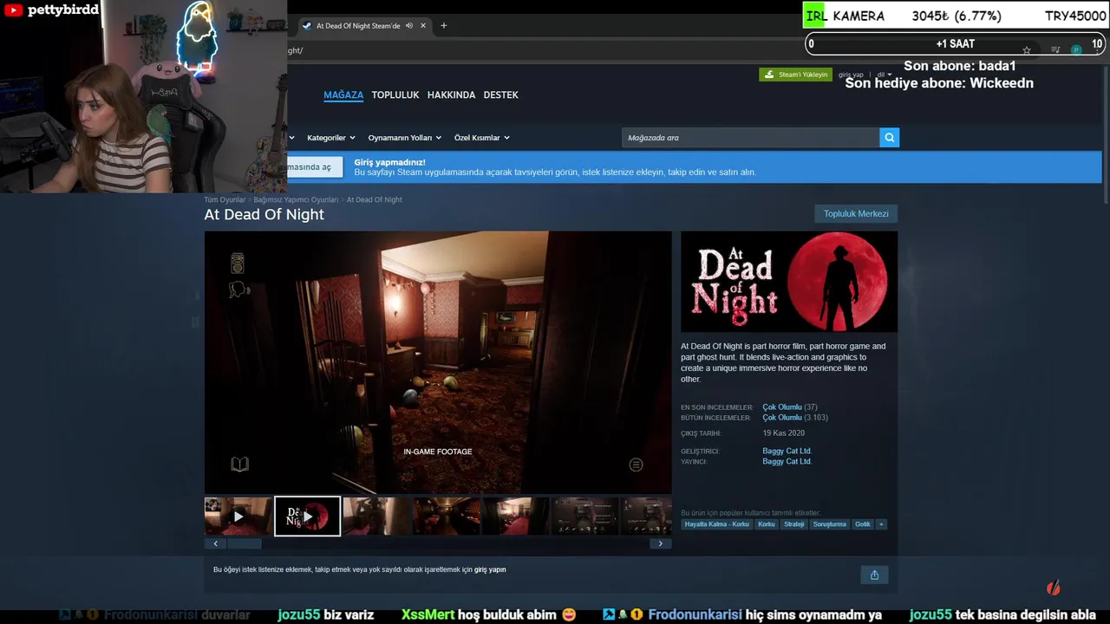
Task: Select the third screenshot thumbnail with a dark figure
Action: pyautogui.click(x=377, y=517)
